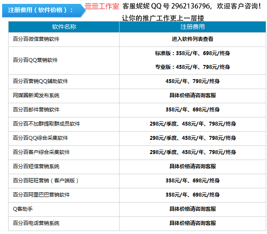The width and height of the screenshot is (267, 234).
Task: Click the 注册费用 column header
Action: coord(193,27)
